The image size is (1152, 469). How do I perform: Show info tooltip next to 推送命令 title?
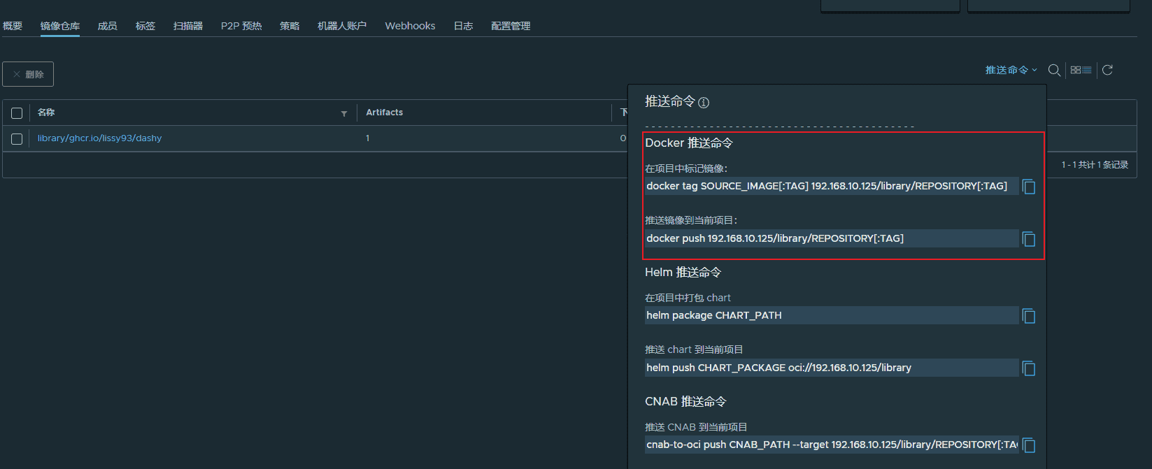[x=704, y=103]
